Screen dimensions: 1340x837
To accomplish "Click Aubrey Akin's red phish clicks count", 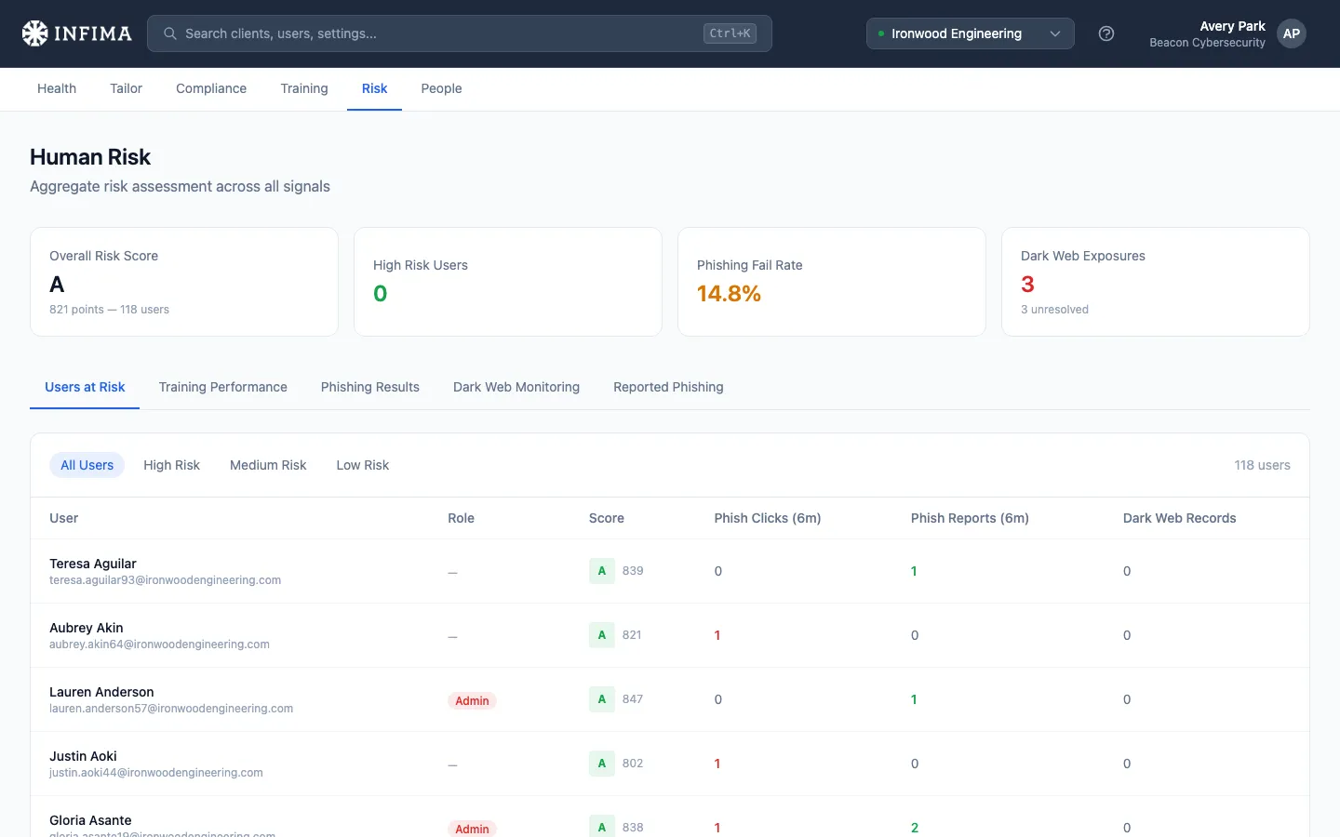I will point(717,635).
